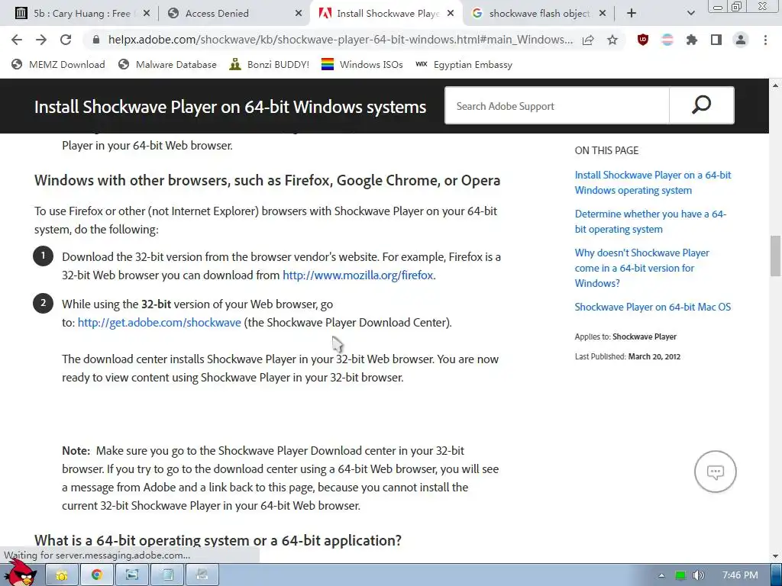Click the 'ON THIS PAGE' heading
Image resolution: width=782 pixels, height=586 pixels.
point(606,150)
